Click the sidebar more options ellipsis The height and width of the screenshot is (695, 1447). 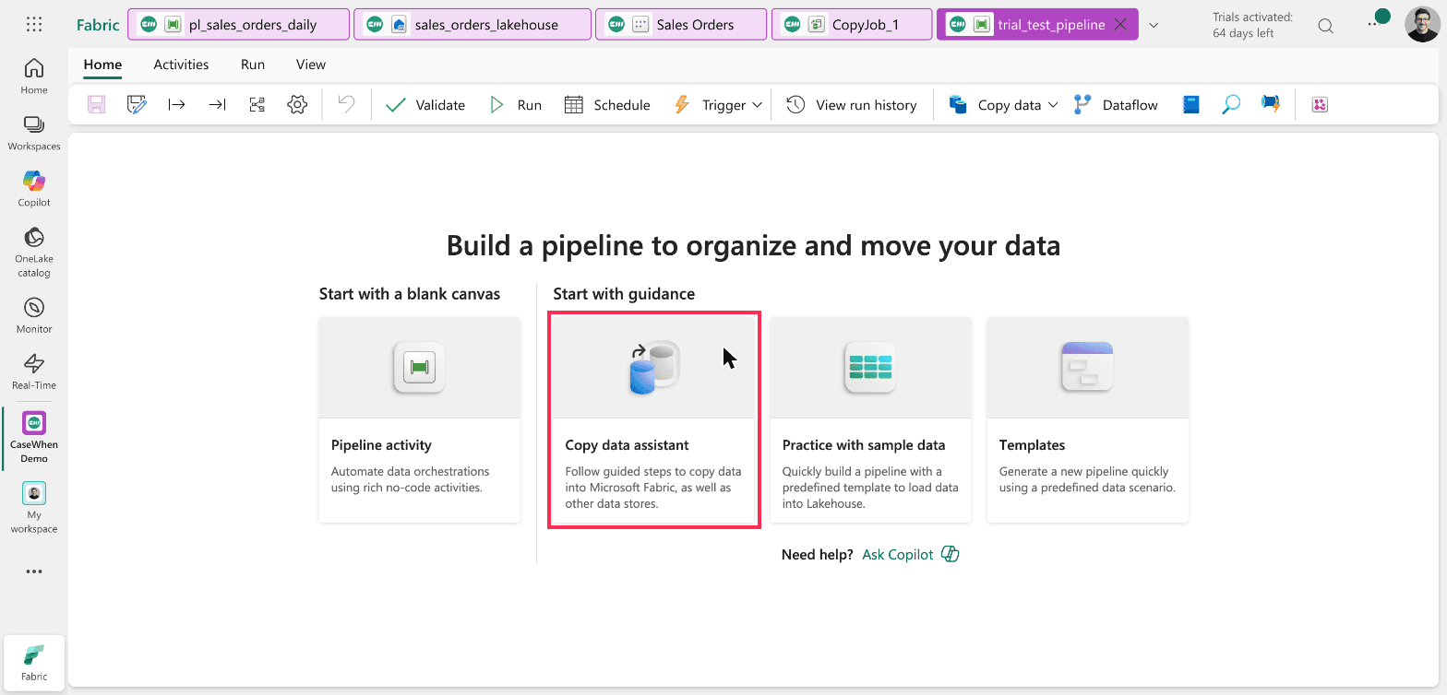[x=34, y=571]
